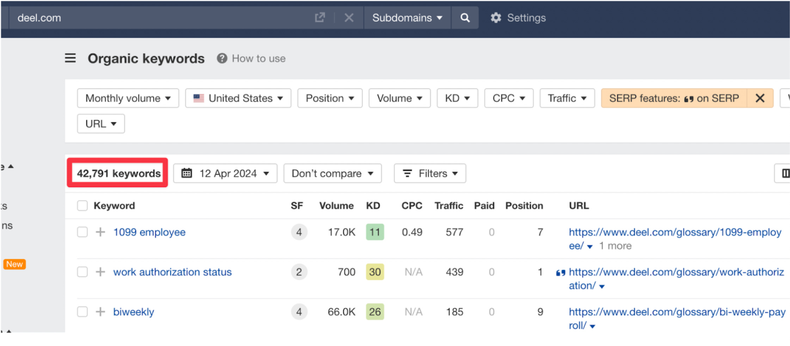Sort by the Volume column header
This screenshot has height=346, width=790.
(337, 206)
